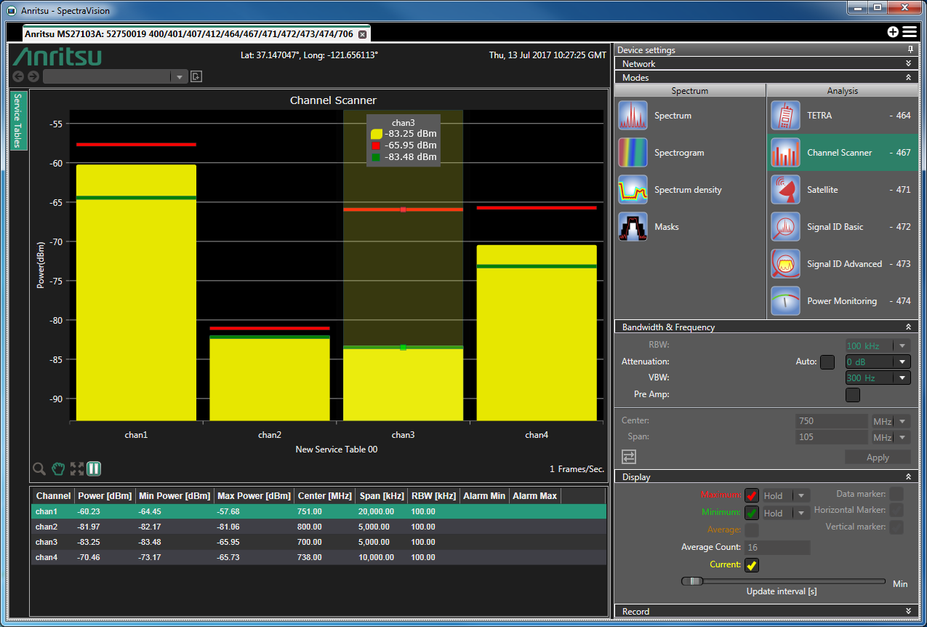Open the Masks mode icon
Image resolution: width=927 pixels, height=627 pixels.
633,227
